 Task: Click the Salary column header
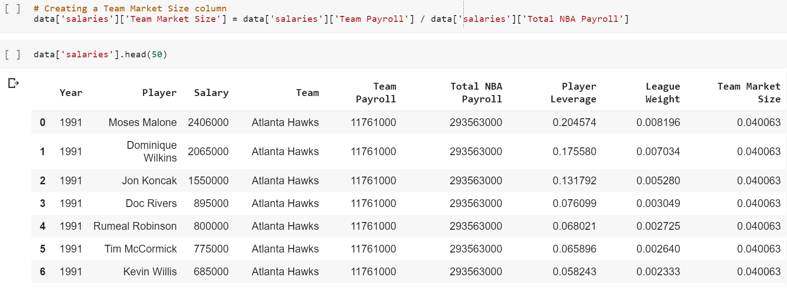coord(211,93)
